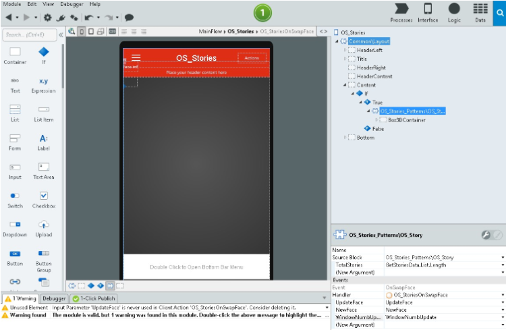
Task: Click the Actions placeholder in the header
Action: pos(252,58)
